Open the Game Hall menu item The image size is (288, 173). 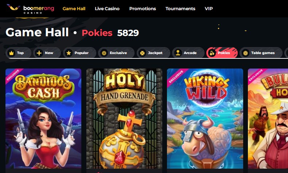(74, 9)
